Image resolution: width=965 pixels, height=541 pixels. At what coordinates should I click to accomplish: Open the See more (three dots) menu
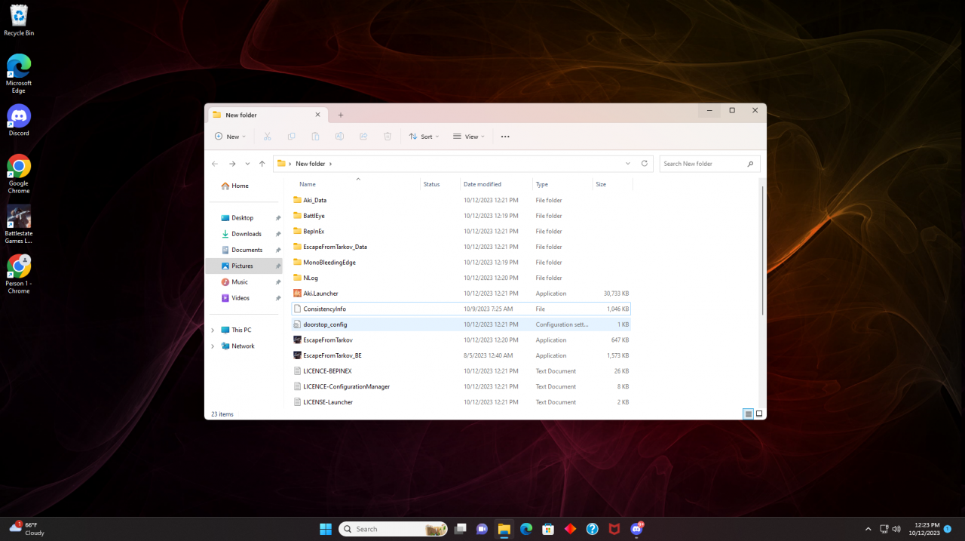505,137
